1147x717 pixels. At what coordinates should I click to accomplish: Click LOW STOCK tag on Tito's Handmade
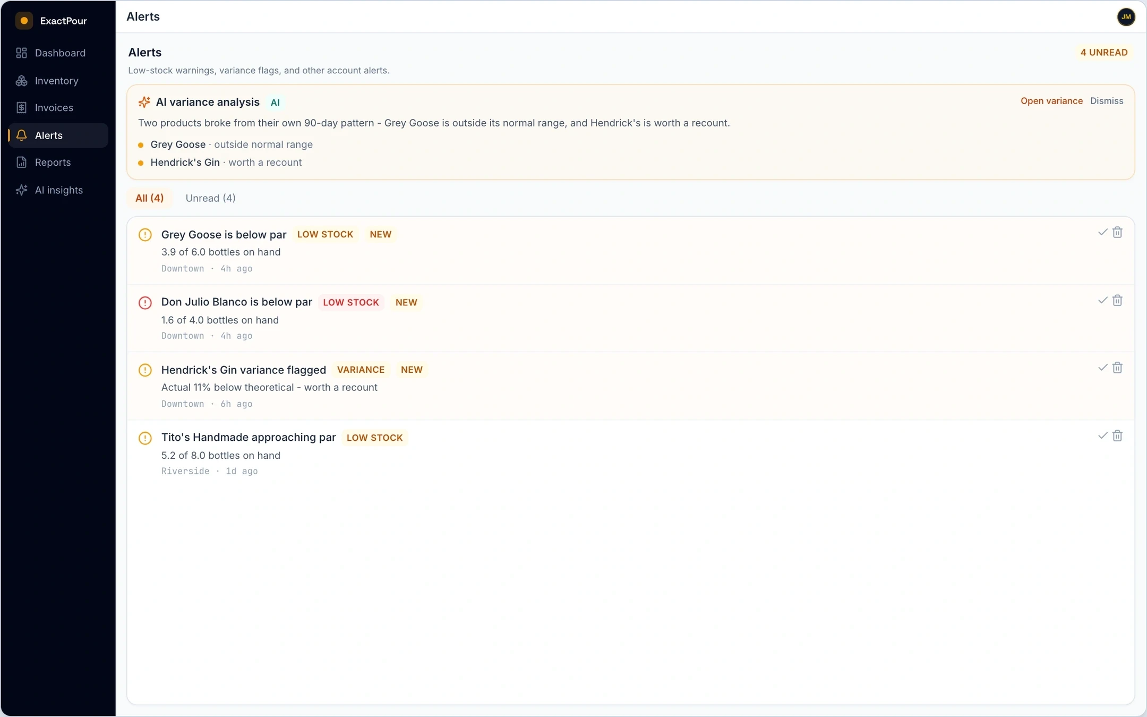click(x=374, y=438)
